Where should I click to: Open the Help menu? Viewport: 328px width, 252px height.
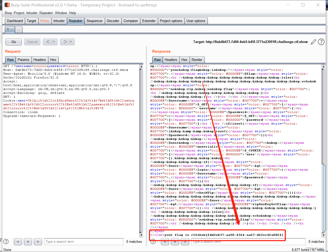[73, 13]
